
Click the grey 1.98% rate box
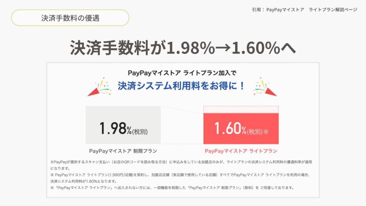123,125
